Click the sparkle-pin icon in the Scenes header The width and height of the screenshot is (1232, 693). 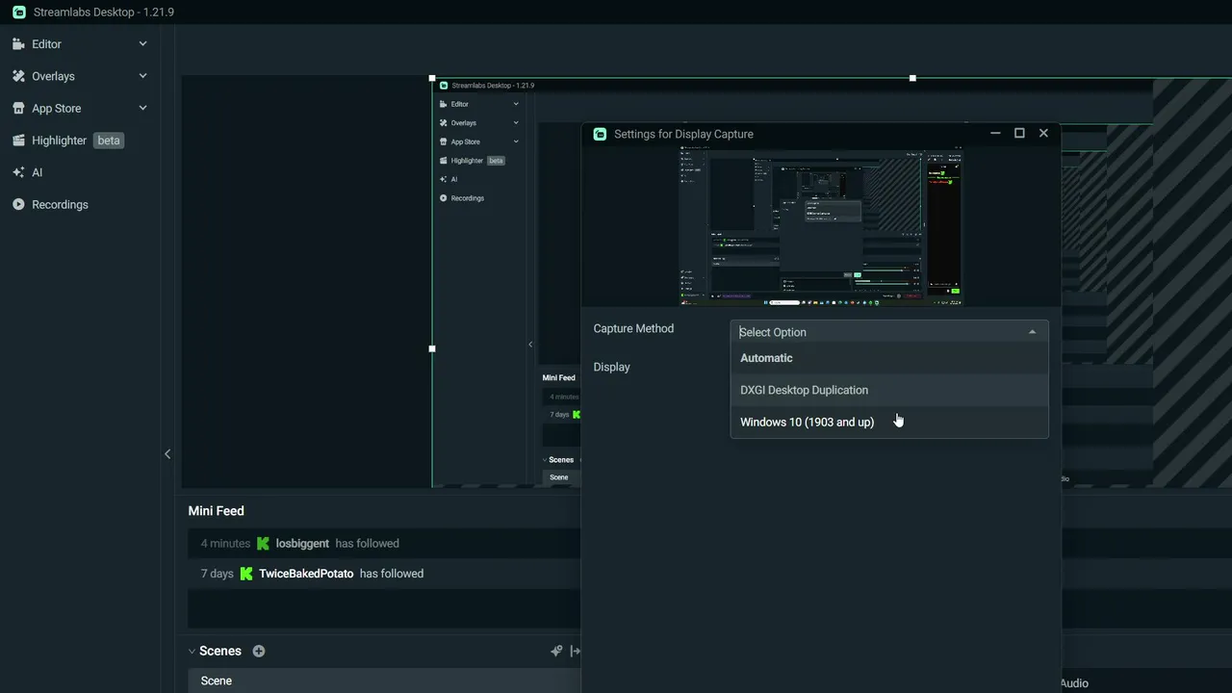pyautogui.click(x=556, y=652)
